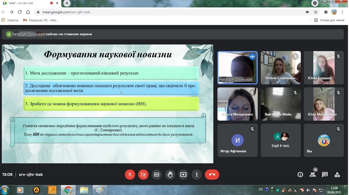Bookmark this page with the star
The image size is (349, 195).
(x=316, y=12)
